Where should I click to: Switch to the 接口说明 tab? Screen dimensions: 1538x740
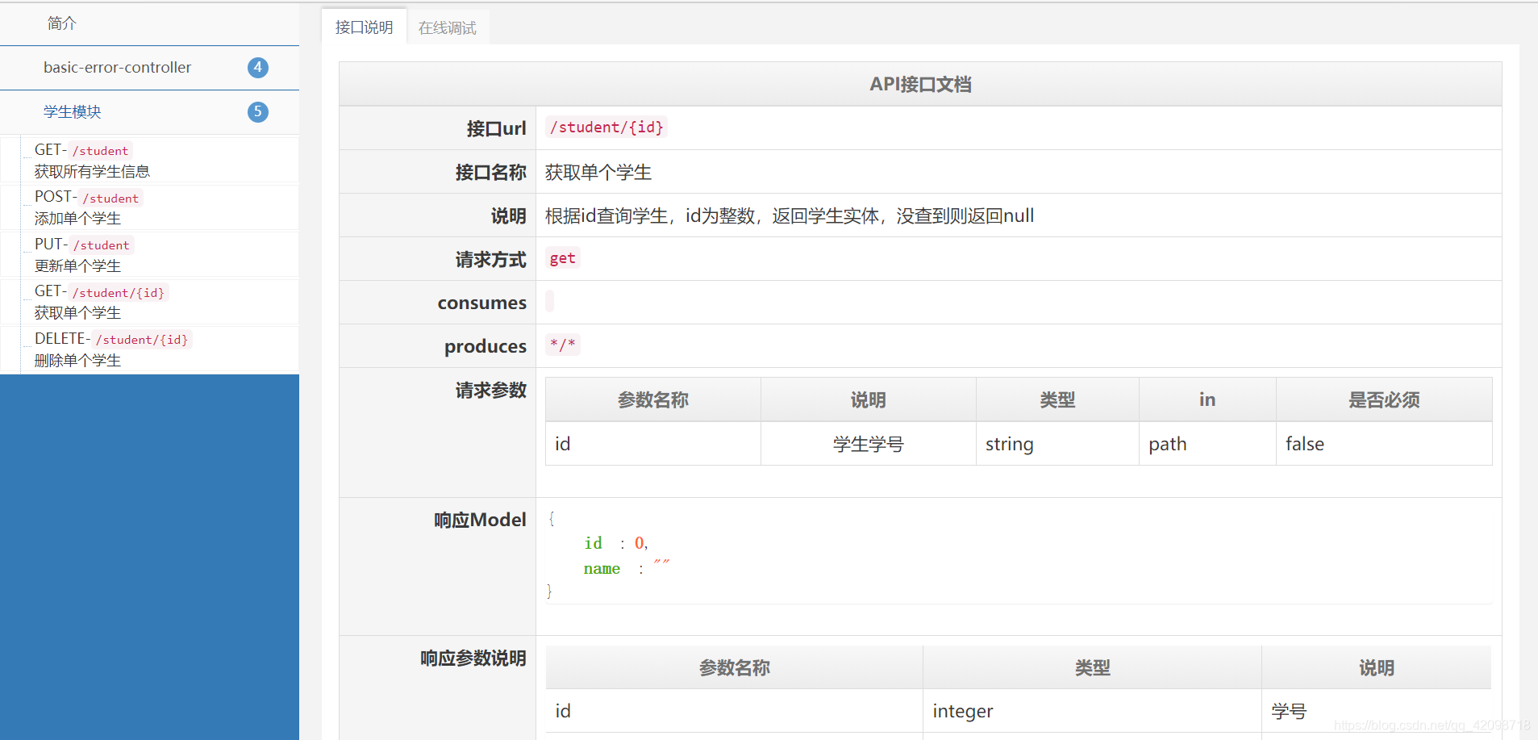(364, 27)
